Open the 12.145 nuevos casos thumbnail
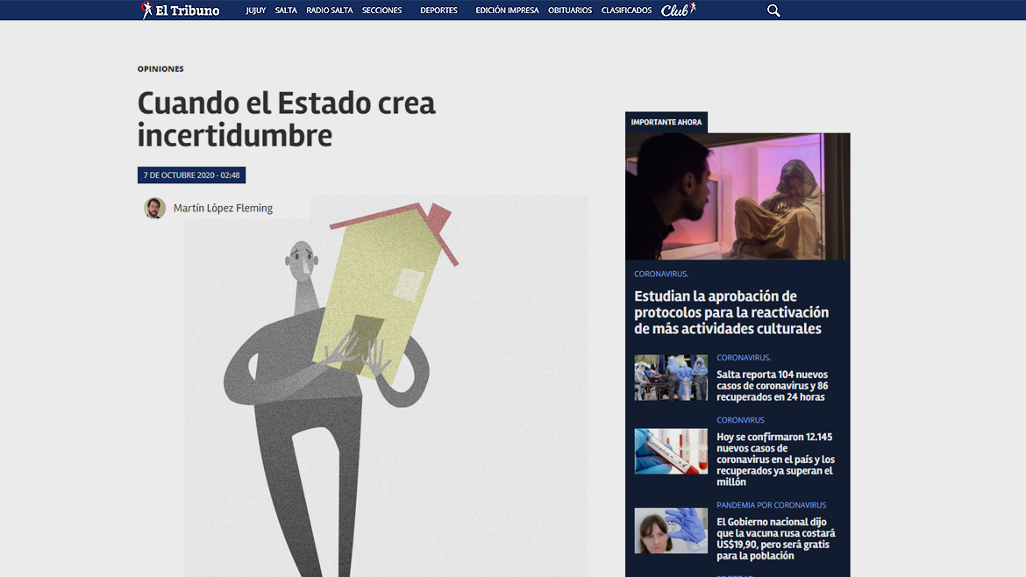Viewport: 1026px width, 577px height. pos(671,452)
